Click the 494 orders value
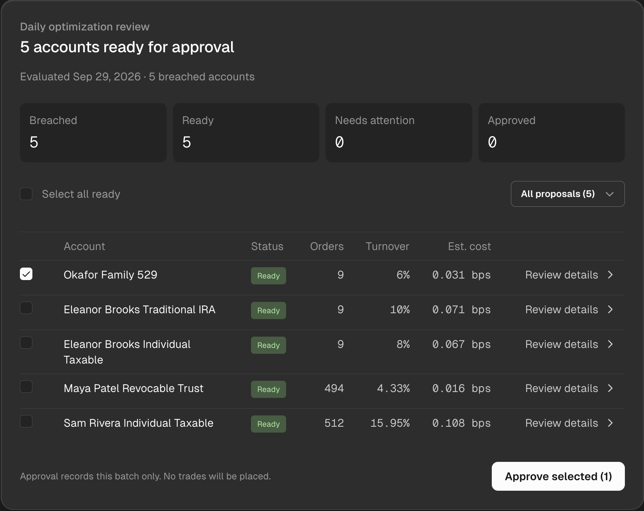The height and width of the screenshot is (511, 644). pyautogui.click(x=334, y=389)
